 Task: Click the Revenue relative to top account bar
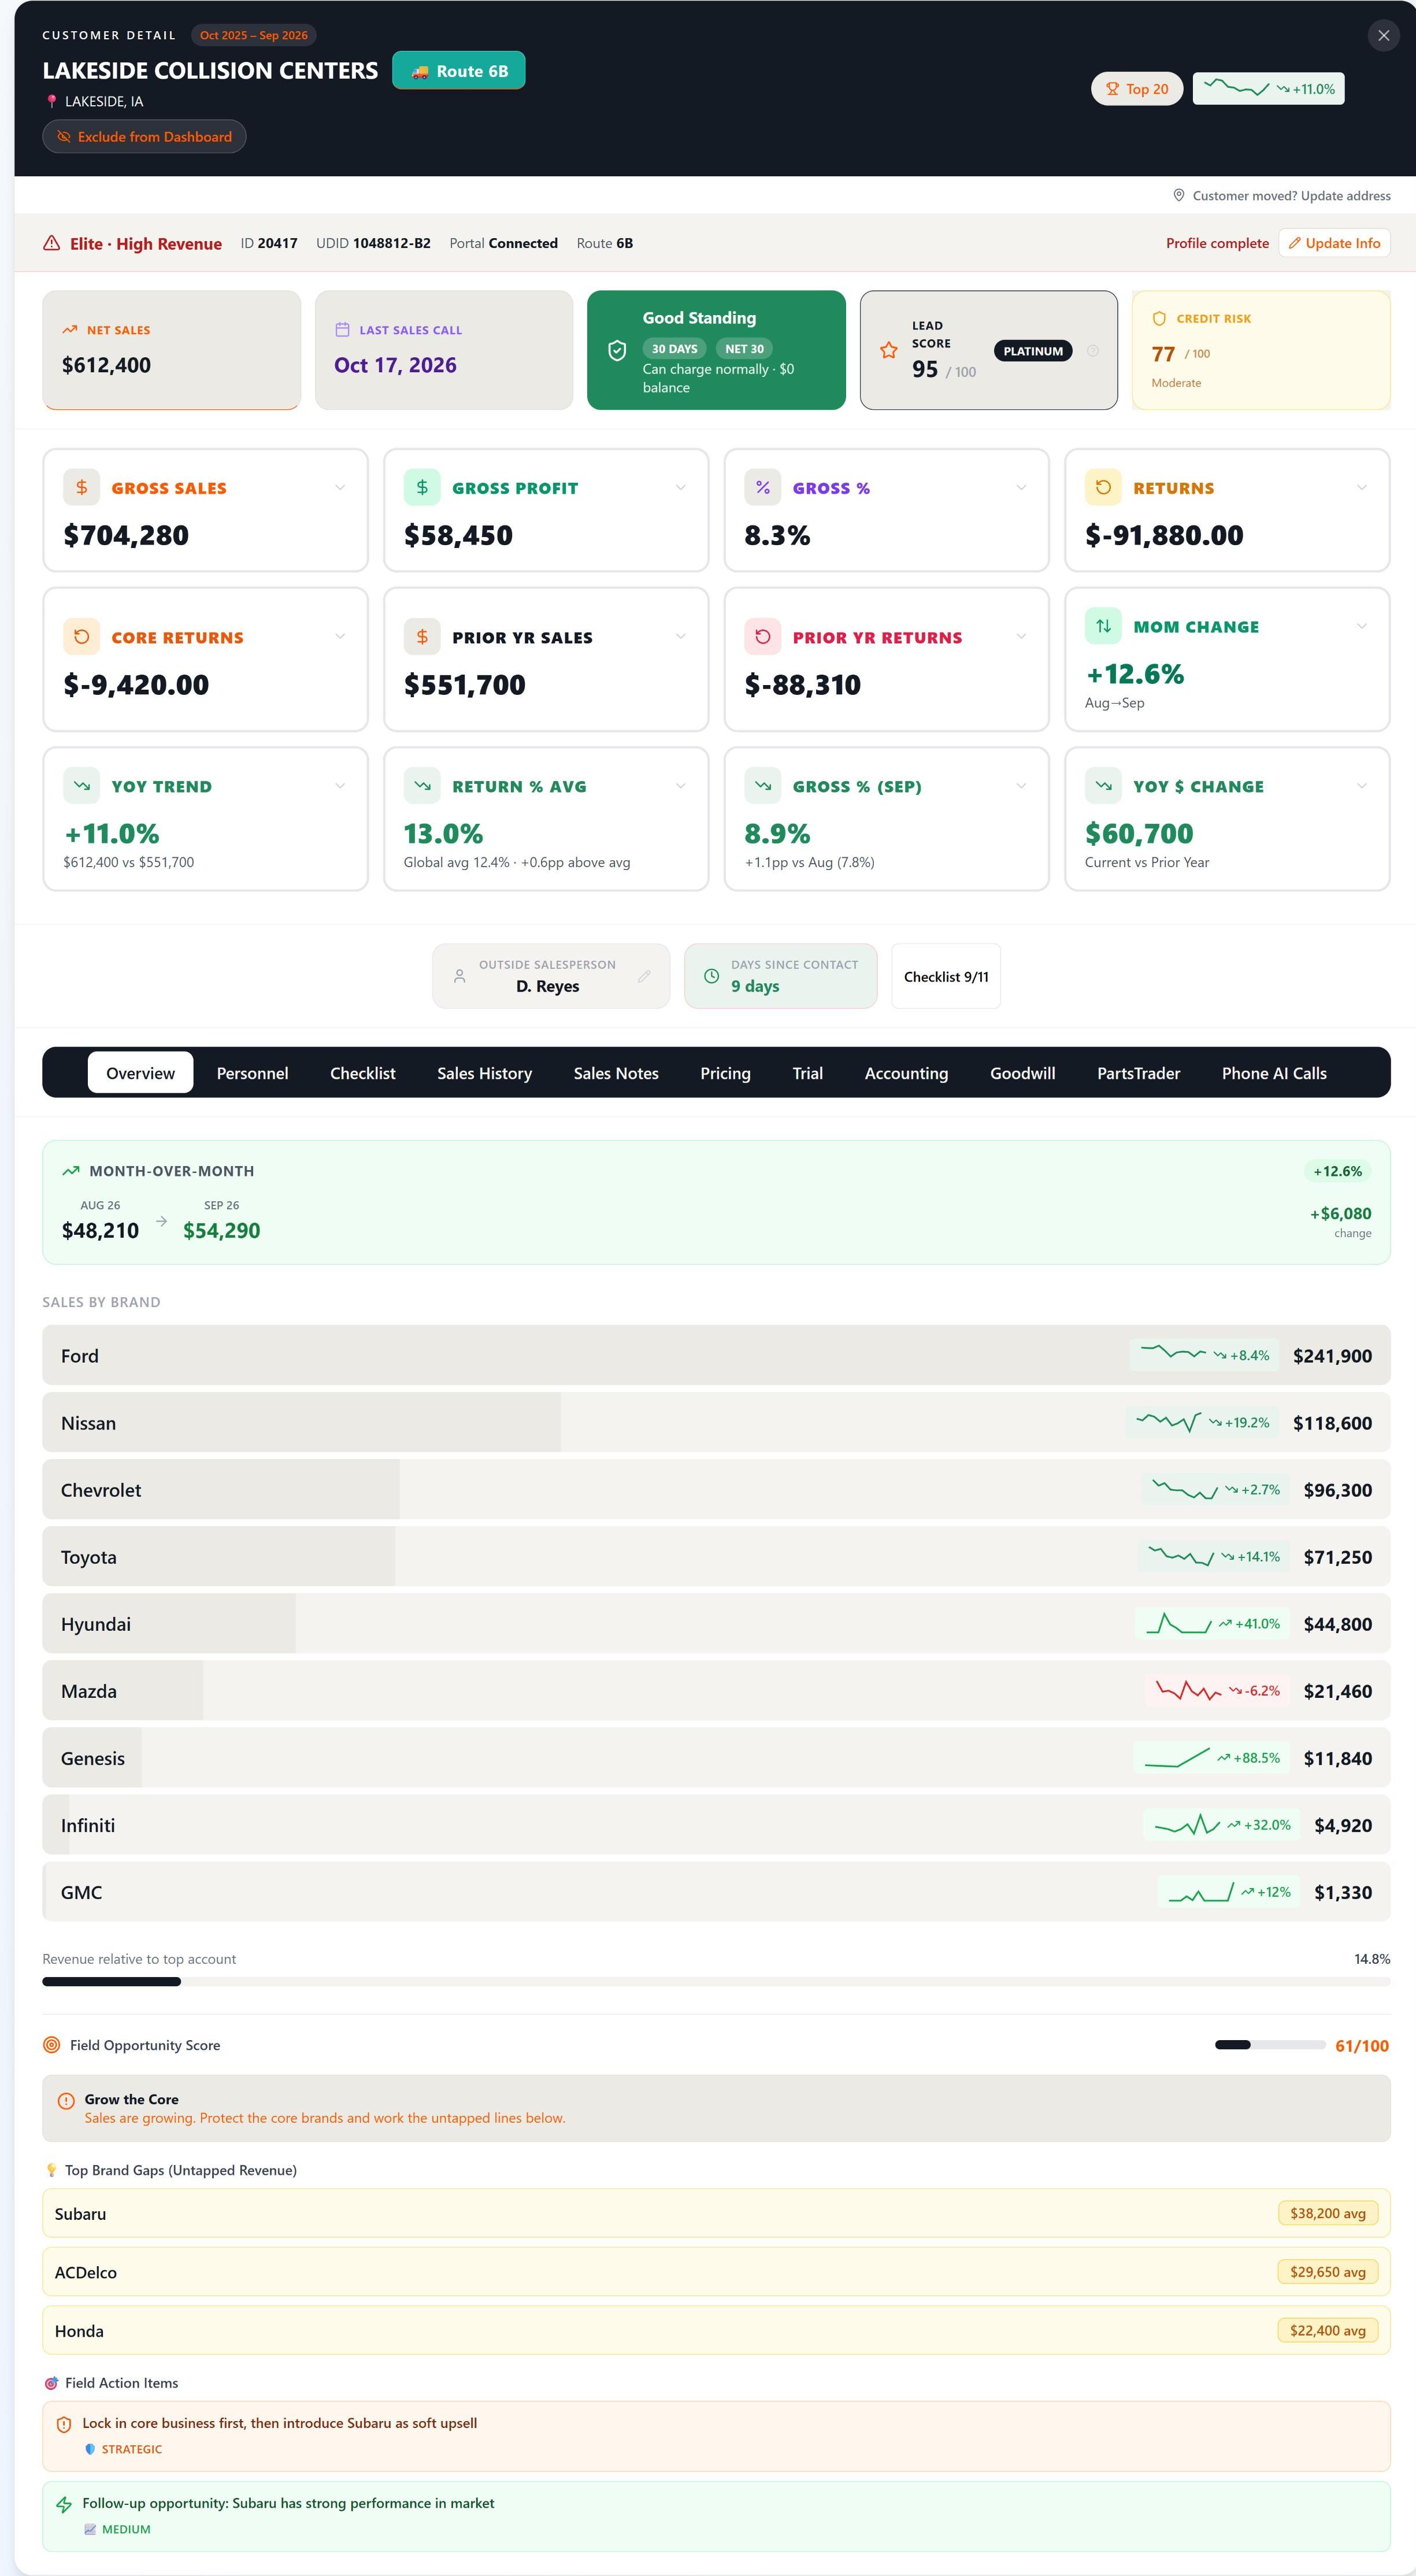(x=716, y=1982)
